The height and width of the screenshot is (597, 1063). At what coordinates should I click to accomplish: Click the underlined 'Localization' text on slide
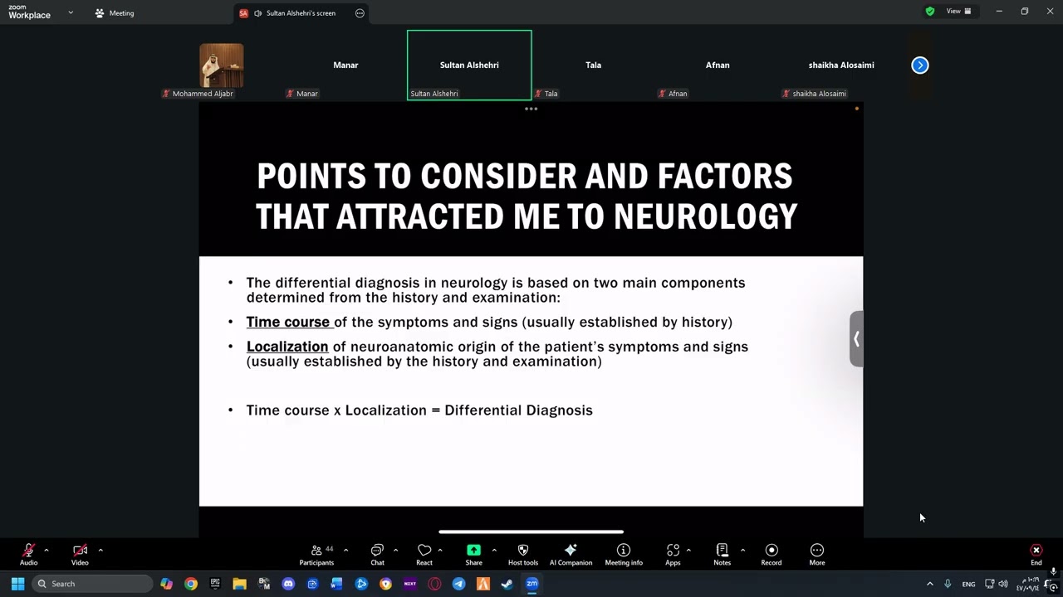pos(287,347)
